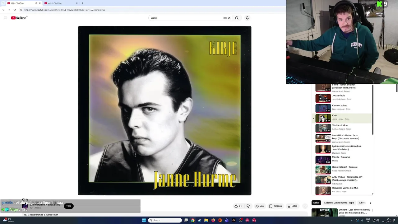Open Chrome from the taskbar
Screen dimensions: 398x224
(x=192, y=220)
